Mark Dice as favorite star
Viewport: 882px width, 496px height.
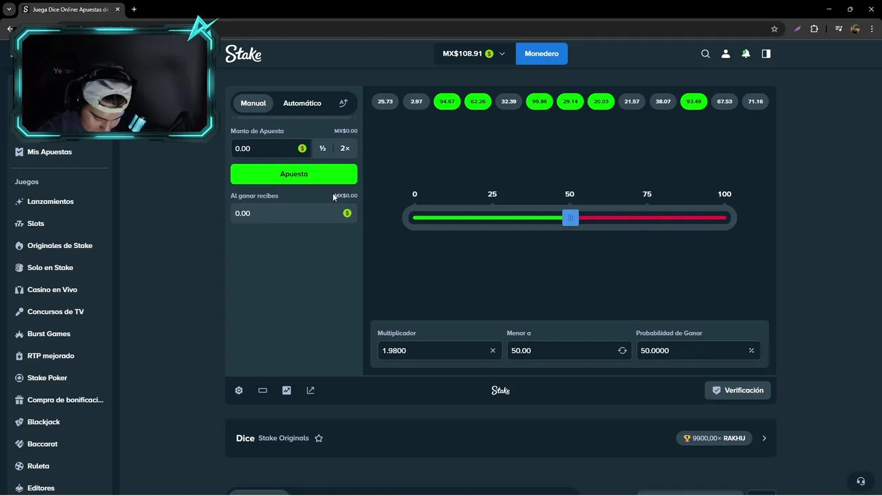coord(319,438)
